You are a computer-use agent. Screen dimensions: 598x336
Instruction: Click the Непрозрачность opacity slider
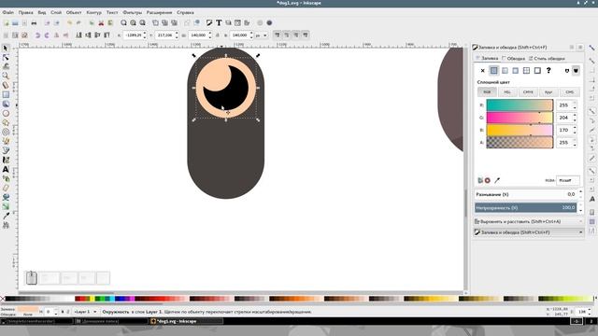tap(525, 207)
